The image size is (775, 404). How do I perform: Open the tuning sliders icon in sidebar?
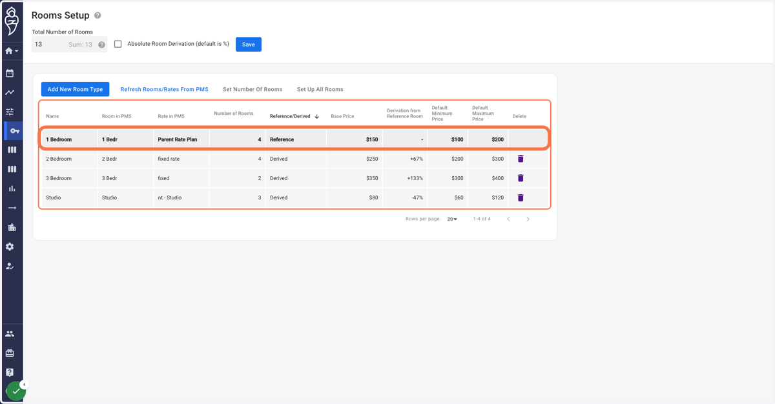pyautogui.click(x=10, y=112)
